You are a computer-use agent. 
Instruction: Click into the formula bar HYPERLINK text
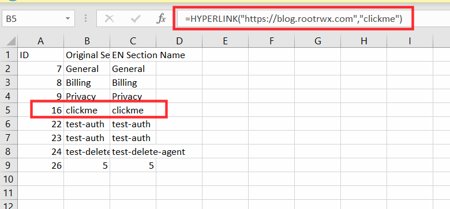click(293, 19)
